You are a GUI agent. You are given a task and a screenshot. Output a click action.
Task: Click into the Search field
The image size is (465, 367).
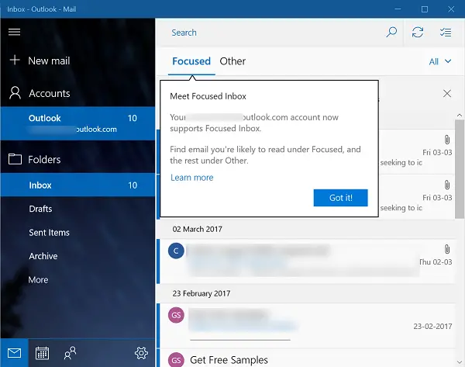click(279, 33)
